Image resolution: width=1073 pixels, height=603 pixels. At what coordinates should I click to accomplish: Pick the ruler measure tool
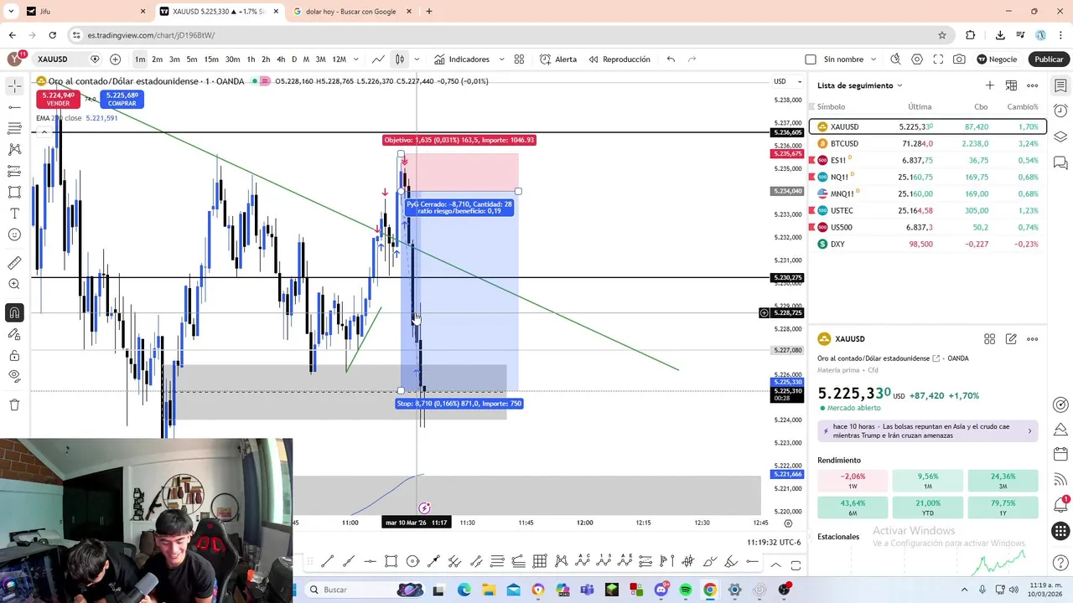coord(14,263)
